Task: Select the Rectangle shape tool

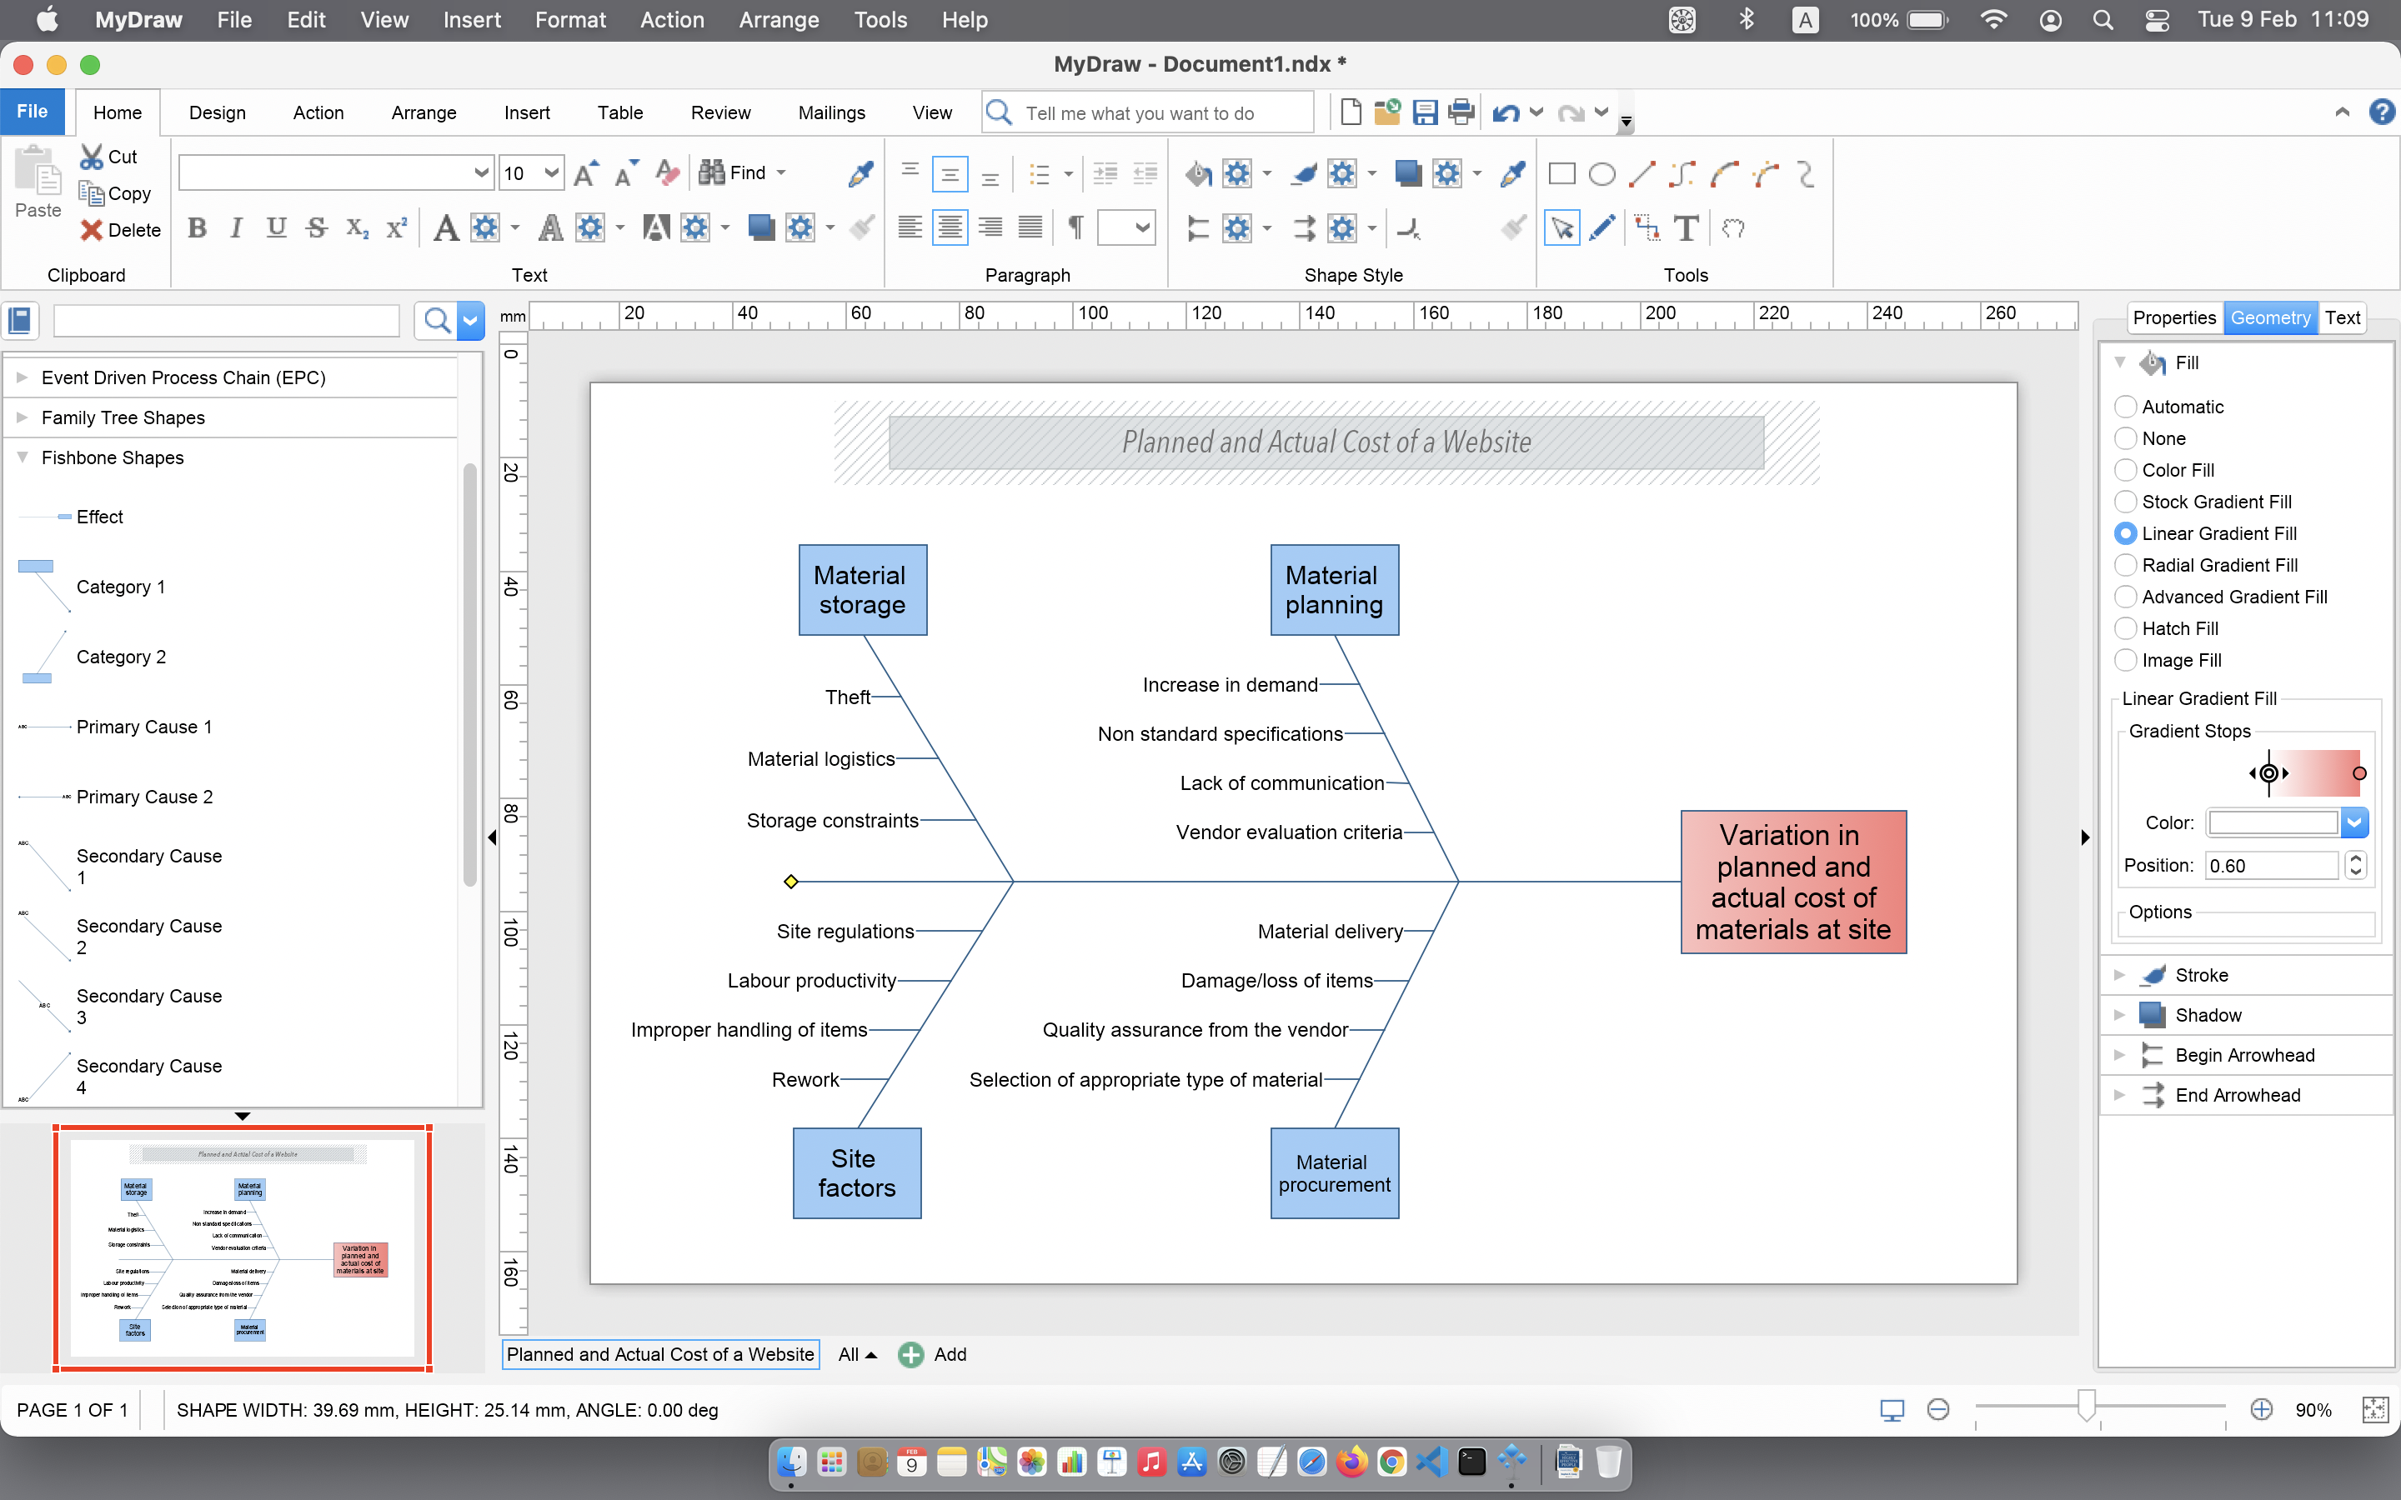Action: click(x=1561, y=175)
